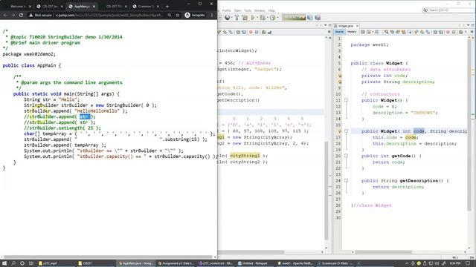
Task: Click selected 'str' text in browser code
Action: (x=85, y=116)
